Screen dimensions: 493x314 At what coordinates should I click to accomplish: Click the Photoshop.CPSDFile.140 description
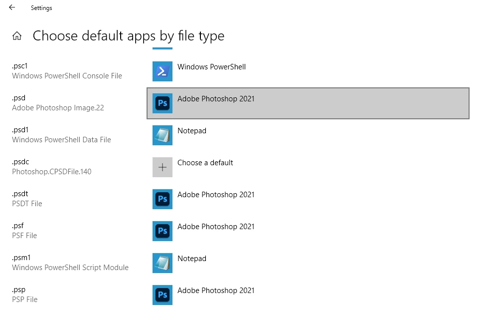click(x=51, y=172)
